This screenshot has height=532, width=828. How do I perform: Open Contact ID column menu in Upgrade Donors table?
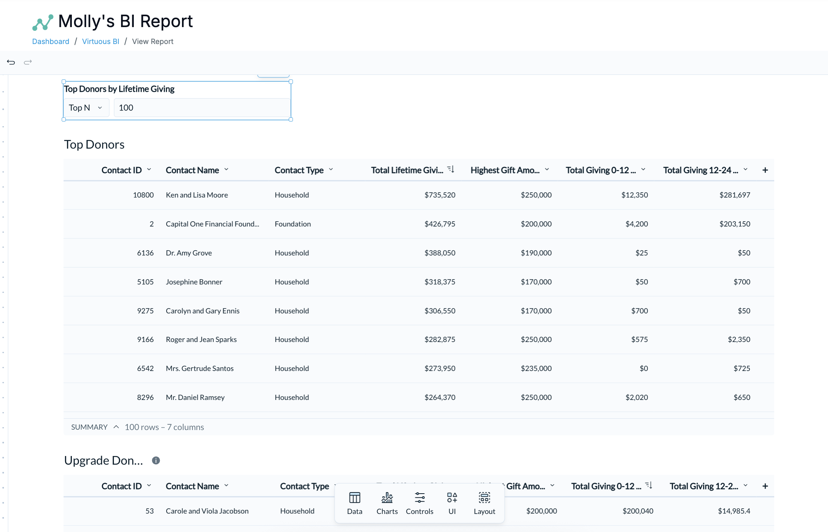pos(149,485)
